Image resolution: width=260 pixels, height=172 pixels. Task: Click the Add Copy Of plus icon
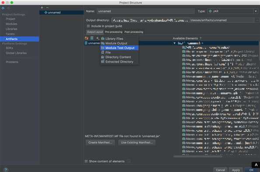coord(98,39)
